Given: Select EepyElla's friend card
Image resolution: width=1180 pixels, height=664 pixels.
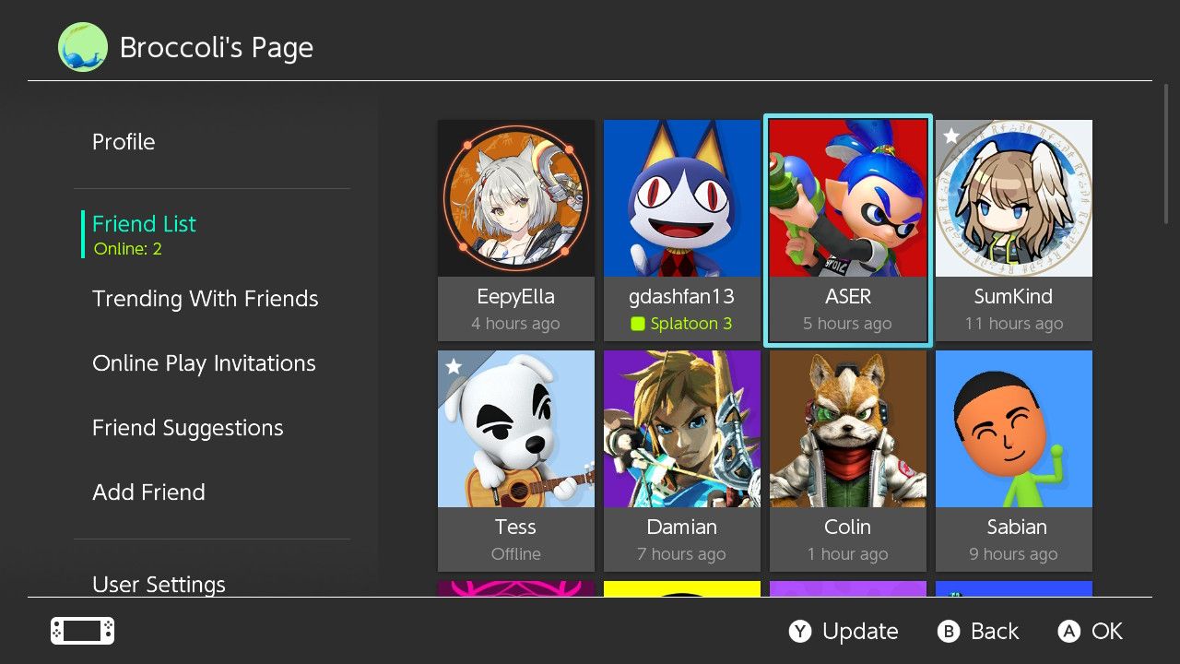Looking at the screenshot, I should tap(516, 231).
